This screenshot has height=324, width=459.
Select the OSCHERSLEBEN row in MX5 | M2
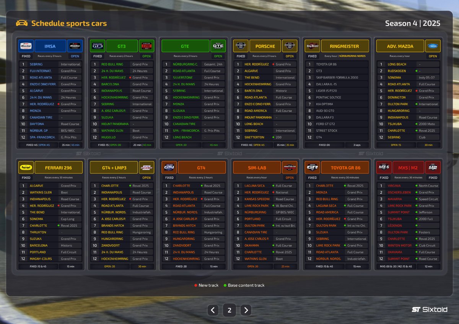click(x=409, y=192)
